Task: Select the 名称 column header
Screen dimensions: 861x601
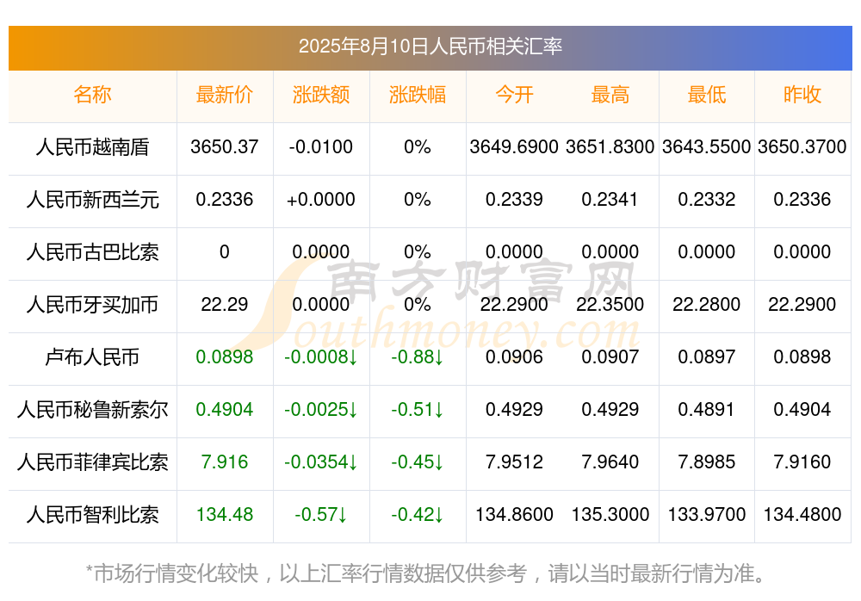Action: click(92, 95)
